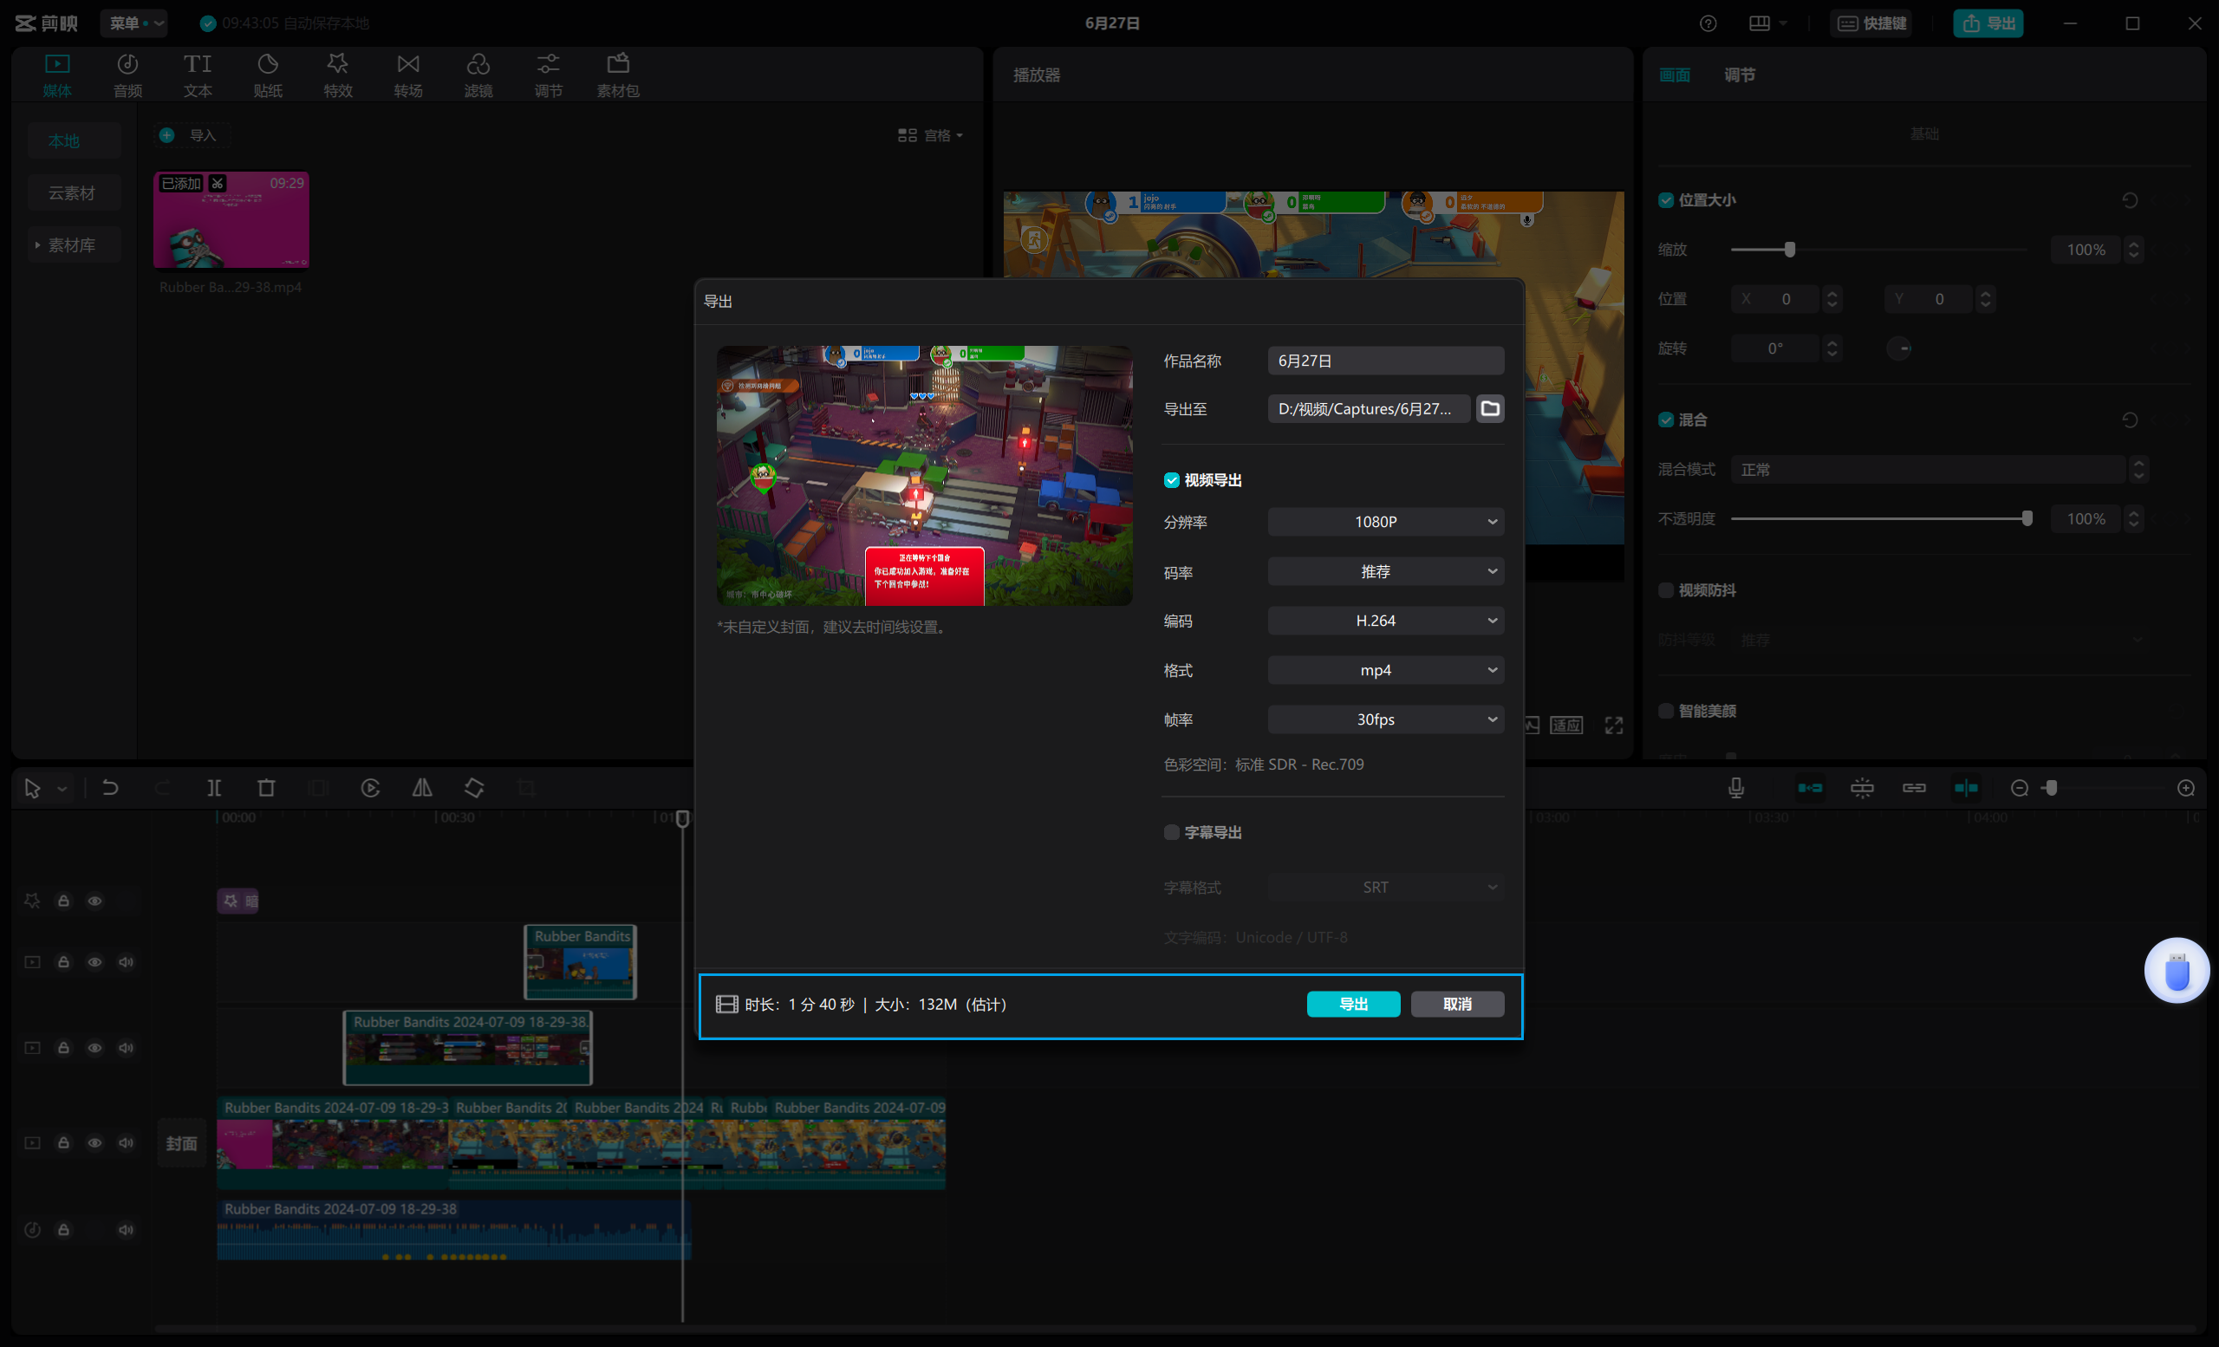The width and height of the screenshot is (2219, 1347).
Task: Click the undo arrow in timeline toolbar
Action: pyautogui.click(x=110, y=788)
